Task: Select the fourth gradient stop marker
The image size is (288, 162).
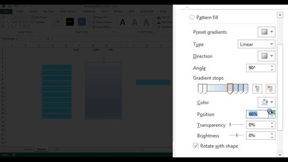Action: pos(236,89)
